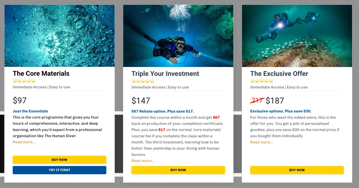Buy The Core Materials for $97
Viewport: 359px width, 188px height.
tap(60, 160)
